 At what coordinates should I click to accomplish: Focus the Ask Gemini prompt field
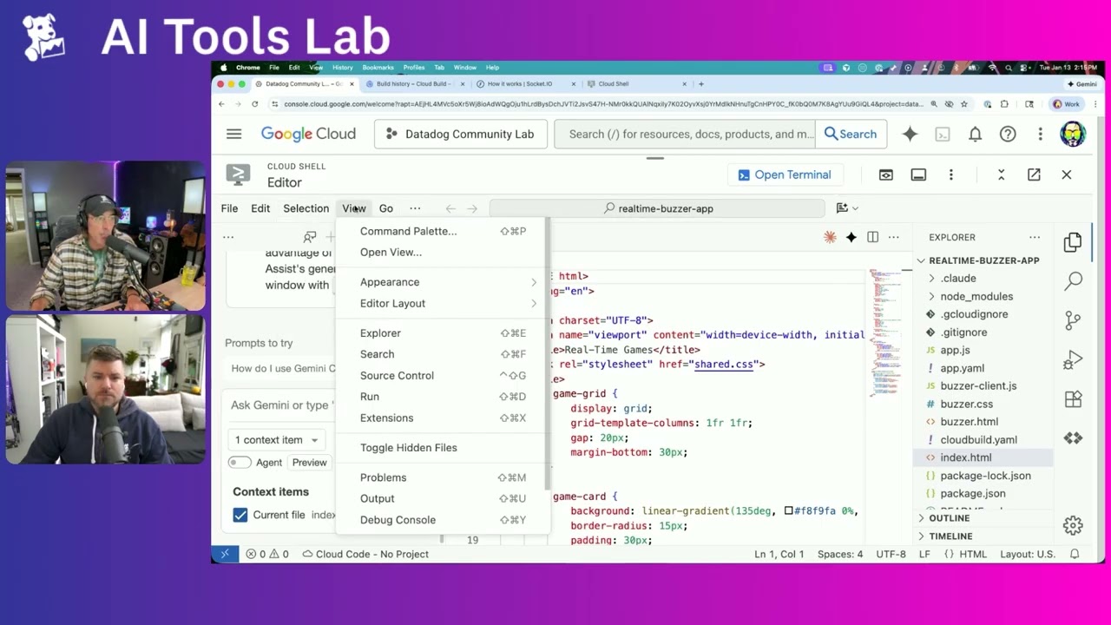click(281, 405)
